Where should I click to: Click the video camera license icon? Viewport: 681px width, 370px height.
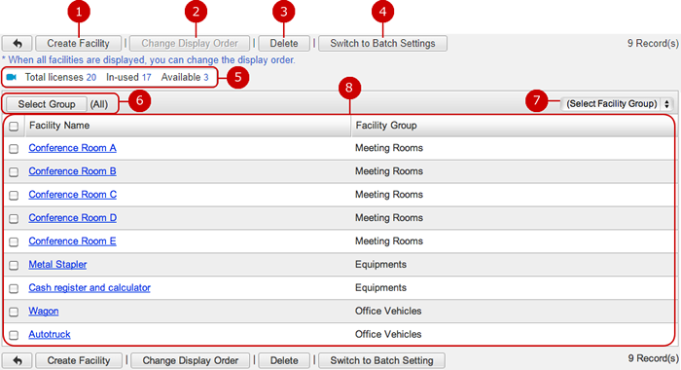coord(12,77)
